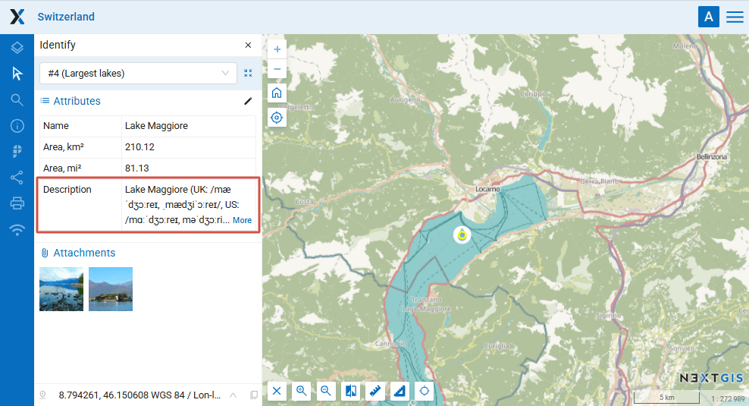Open the Search panel in sidebar
The image size is (749, 406).
17,100
